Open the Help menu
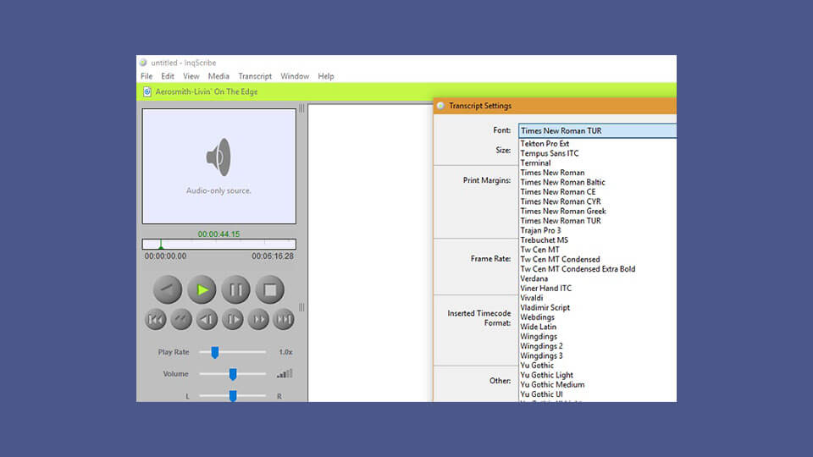The width and height of the screenshot is (813, 457). [x=325, y=76]
